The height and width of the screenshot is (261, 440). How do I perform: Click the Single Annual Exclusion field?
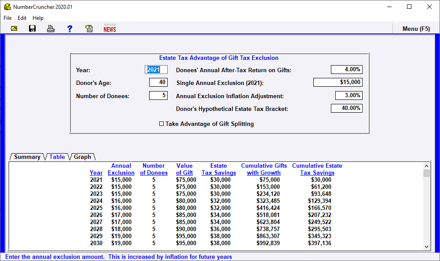point(338,82)
